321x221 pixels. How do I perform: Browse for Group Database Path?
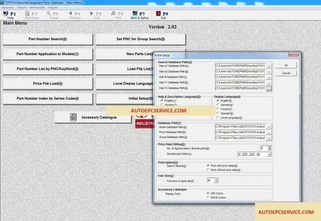tap(269, 138)
